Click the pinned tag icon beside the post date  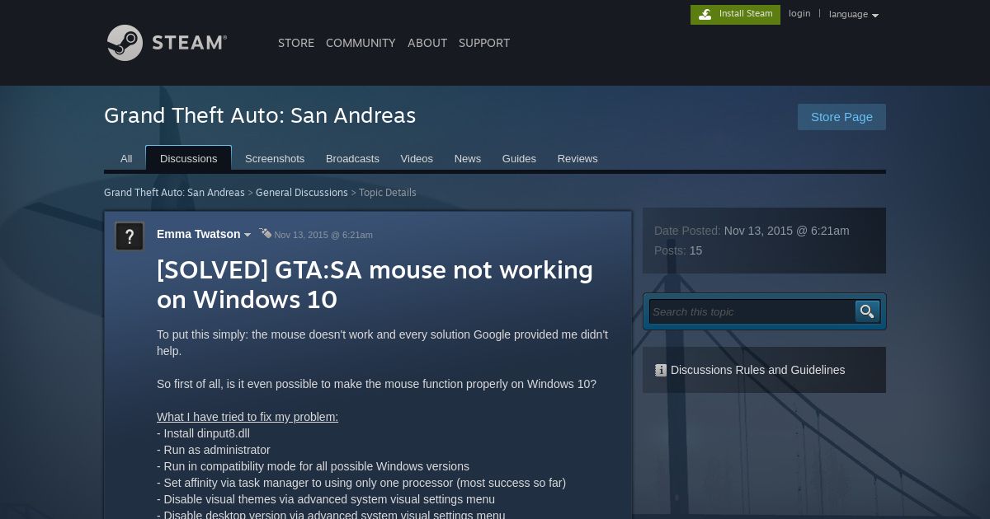pyautogui.click(x=265, y=233)
